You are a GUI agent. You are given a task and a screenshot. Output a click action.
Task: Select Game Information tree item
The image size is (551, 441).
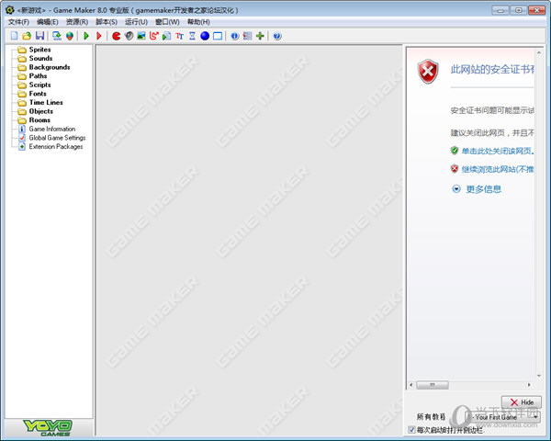(52, 129)
